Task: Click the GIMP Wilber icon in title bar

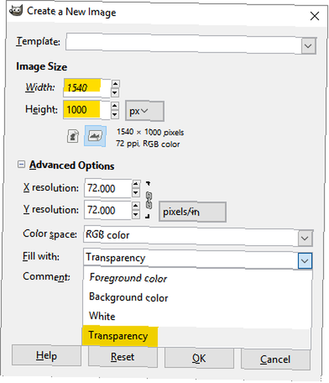Action: [x=16, y=11]
